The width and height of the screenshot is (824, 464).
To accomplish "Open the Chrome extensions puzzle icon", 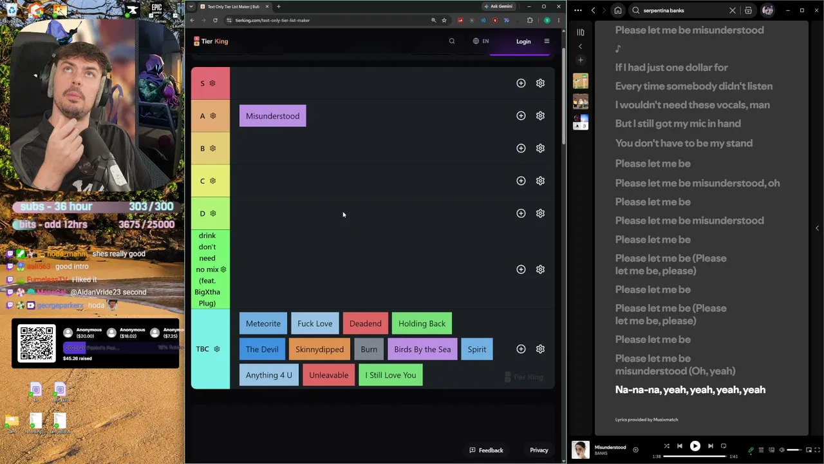I will [530, 20].
